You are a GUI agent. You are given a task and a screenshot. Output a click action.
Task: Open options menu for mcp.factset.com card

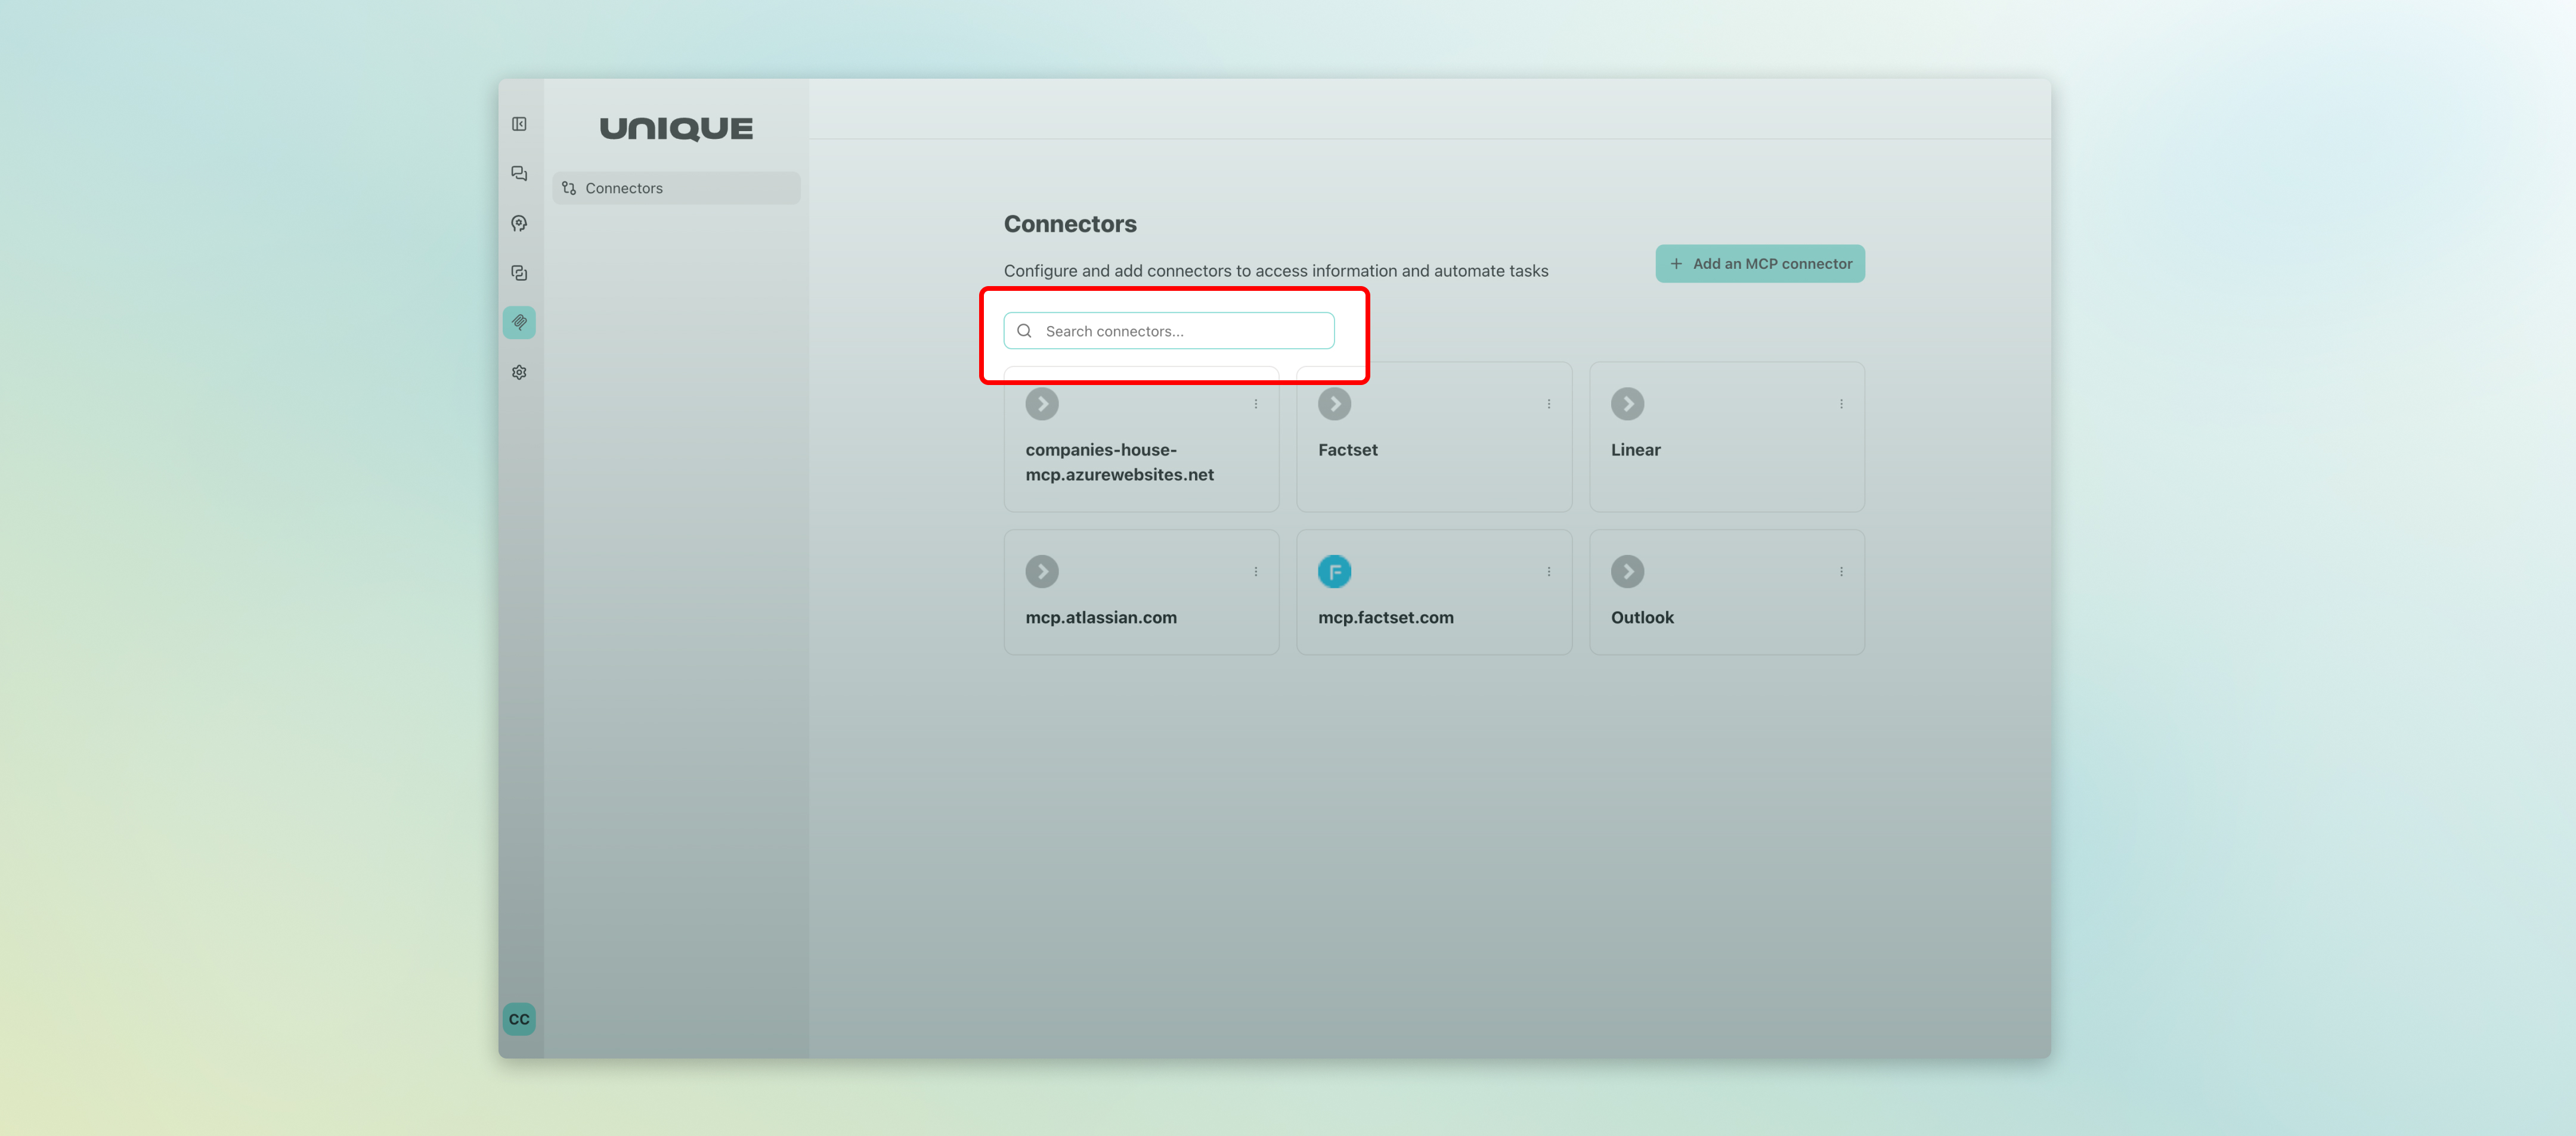pos(1549,572)
